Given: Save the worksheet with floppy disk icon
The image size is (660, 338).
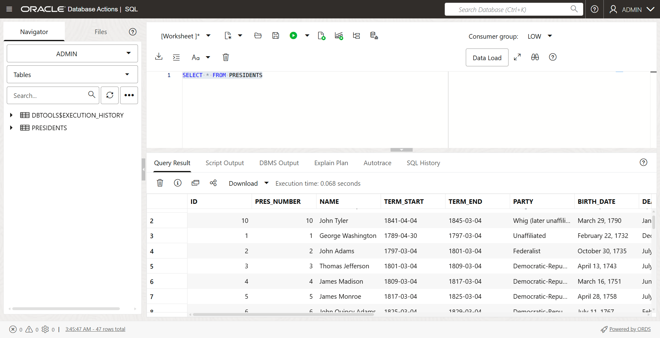Looking at the screenshot, I should [275, 36].
